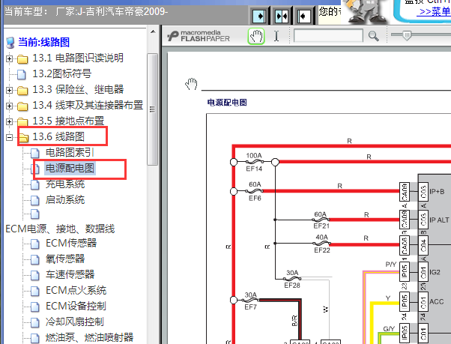Click the 60A EF6 fuse in diagram
The width and height of the screenshot is (451, 344).
click(255, 191)
